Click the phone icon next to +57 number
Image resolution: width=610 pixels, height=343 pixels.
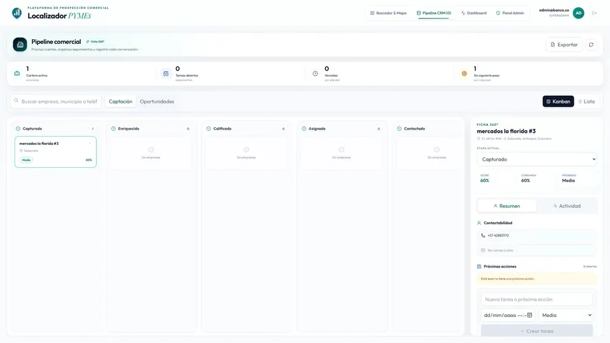tap(483, 236)
